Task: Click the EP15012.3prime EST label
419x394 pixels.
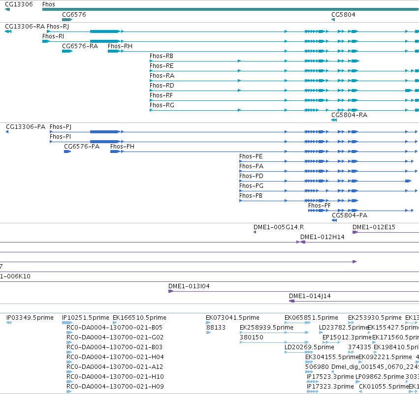Action: [x=347, y=337]
